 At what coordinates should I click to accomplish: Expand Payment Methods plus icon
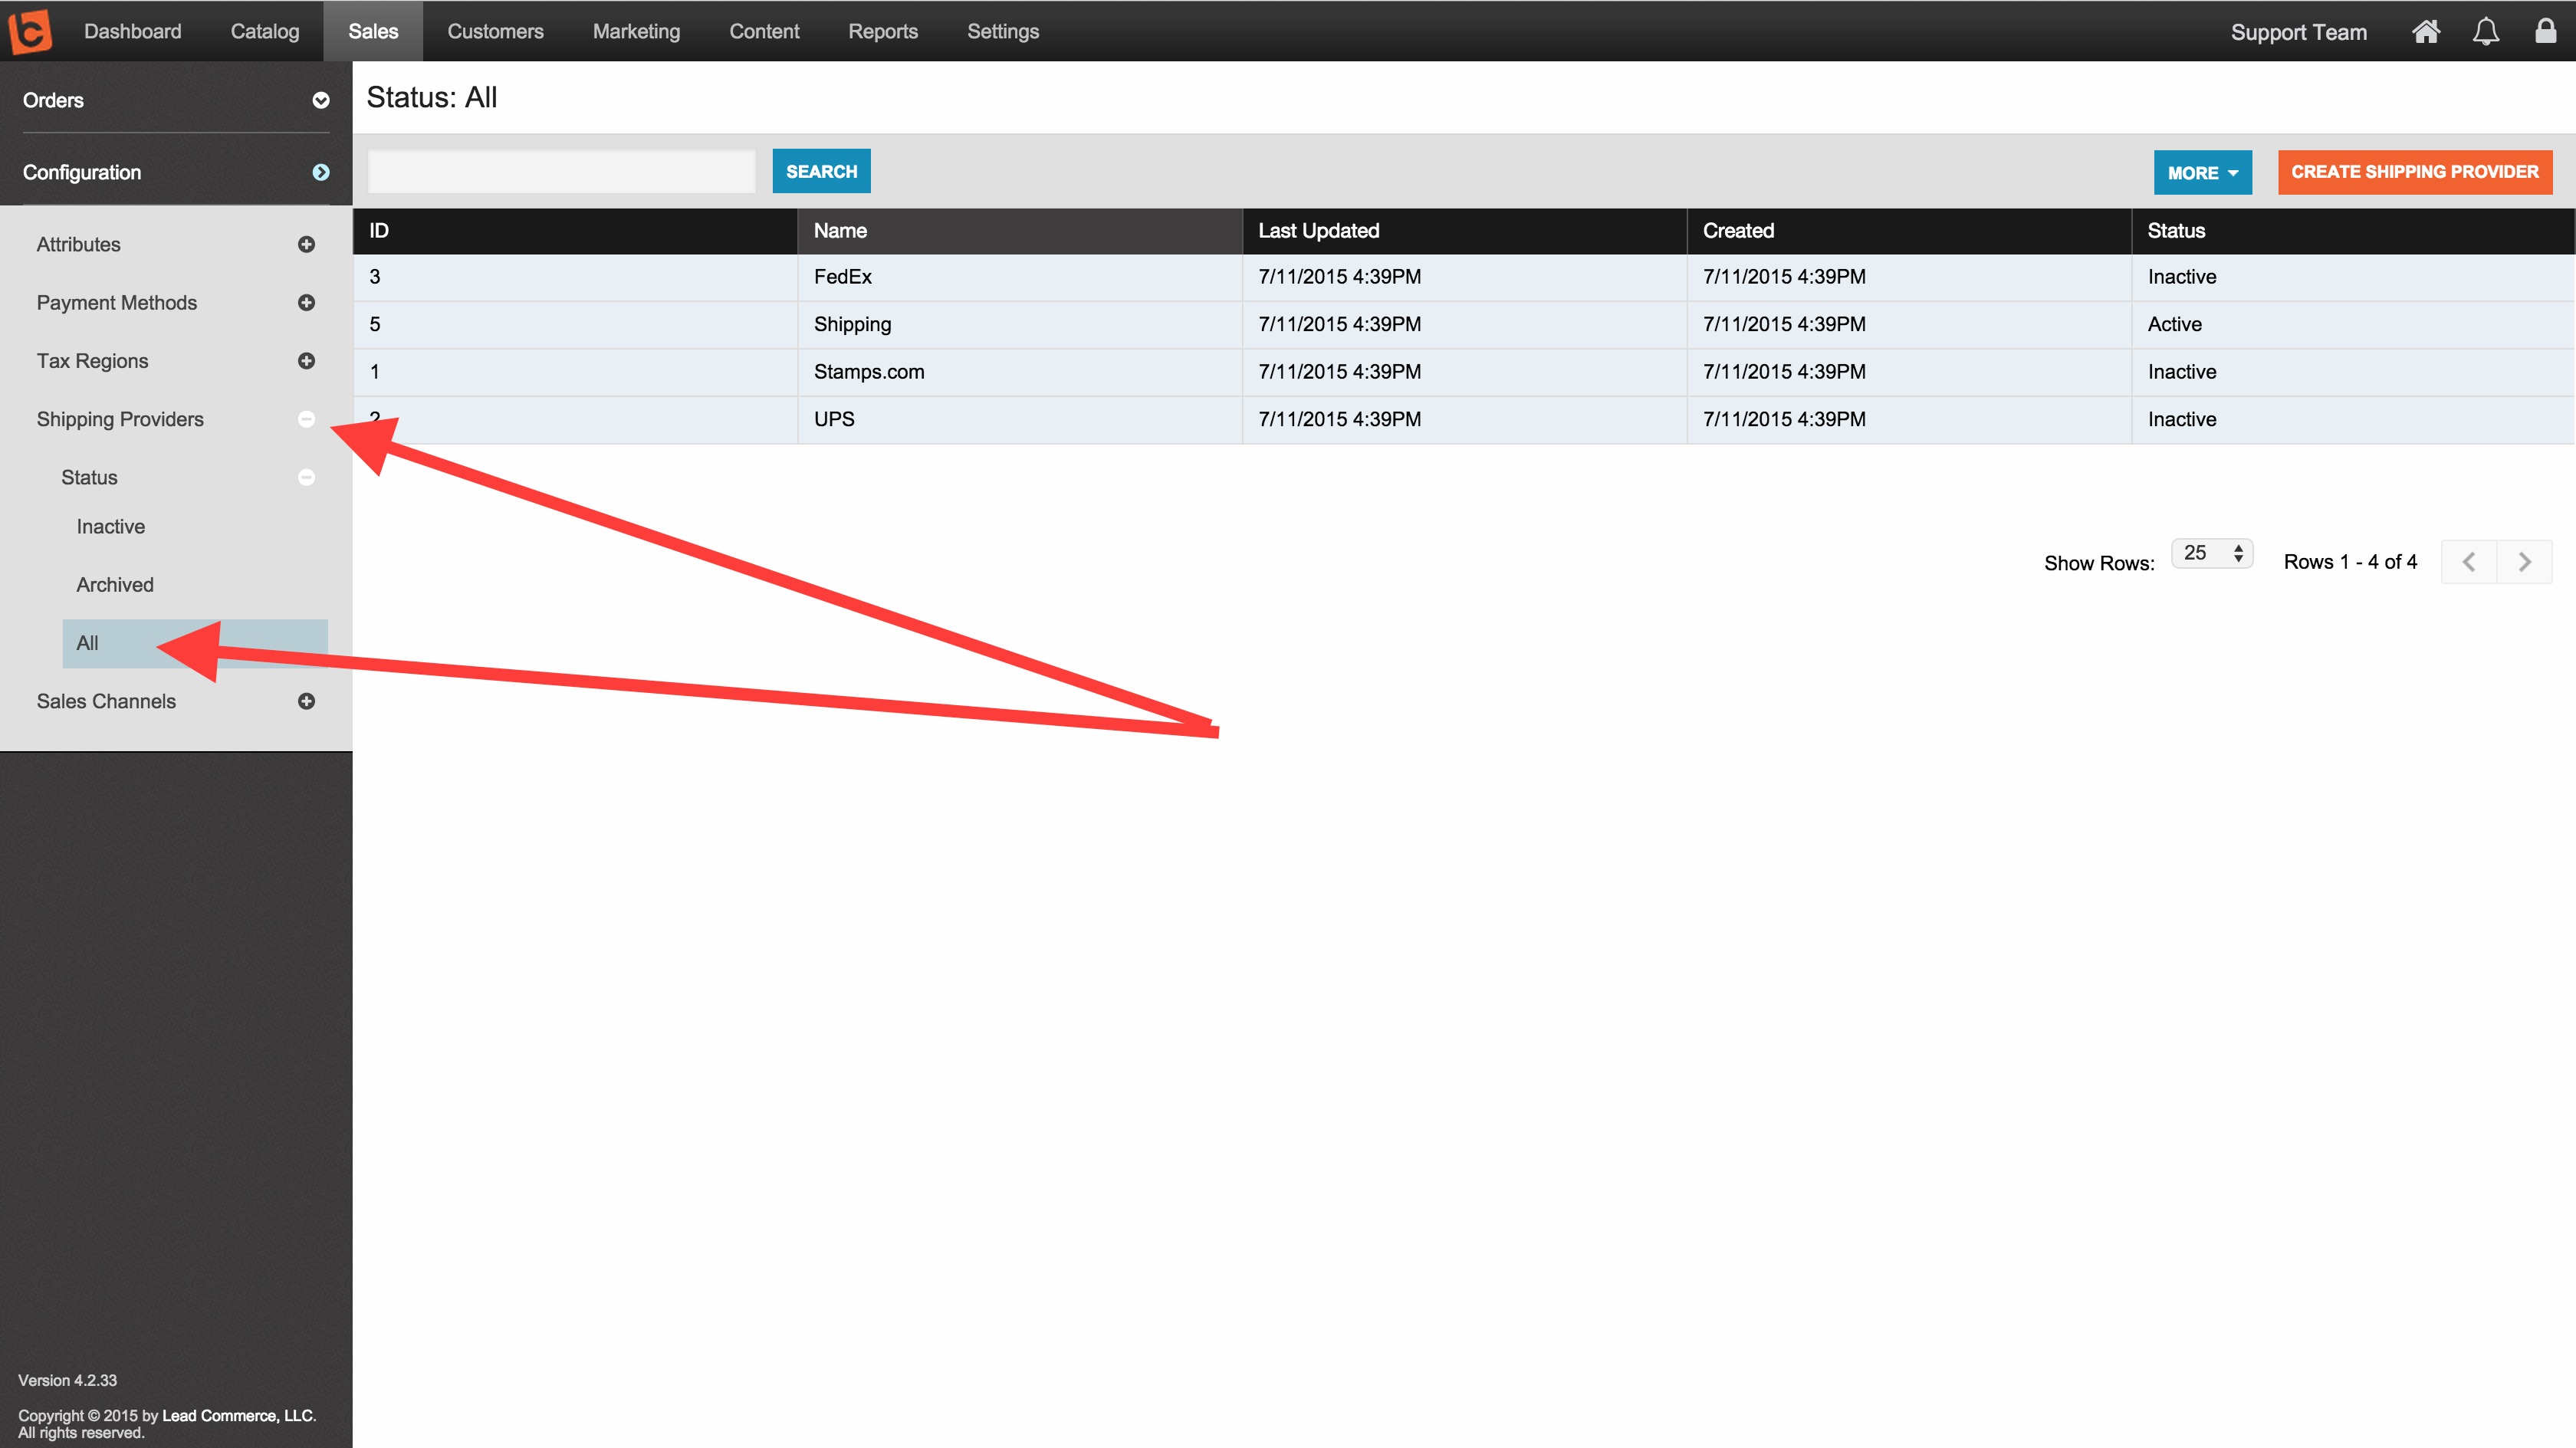(306, 302)
